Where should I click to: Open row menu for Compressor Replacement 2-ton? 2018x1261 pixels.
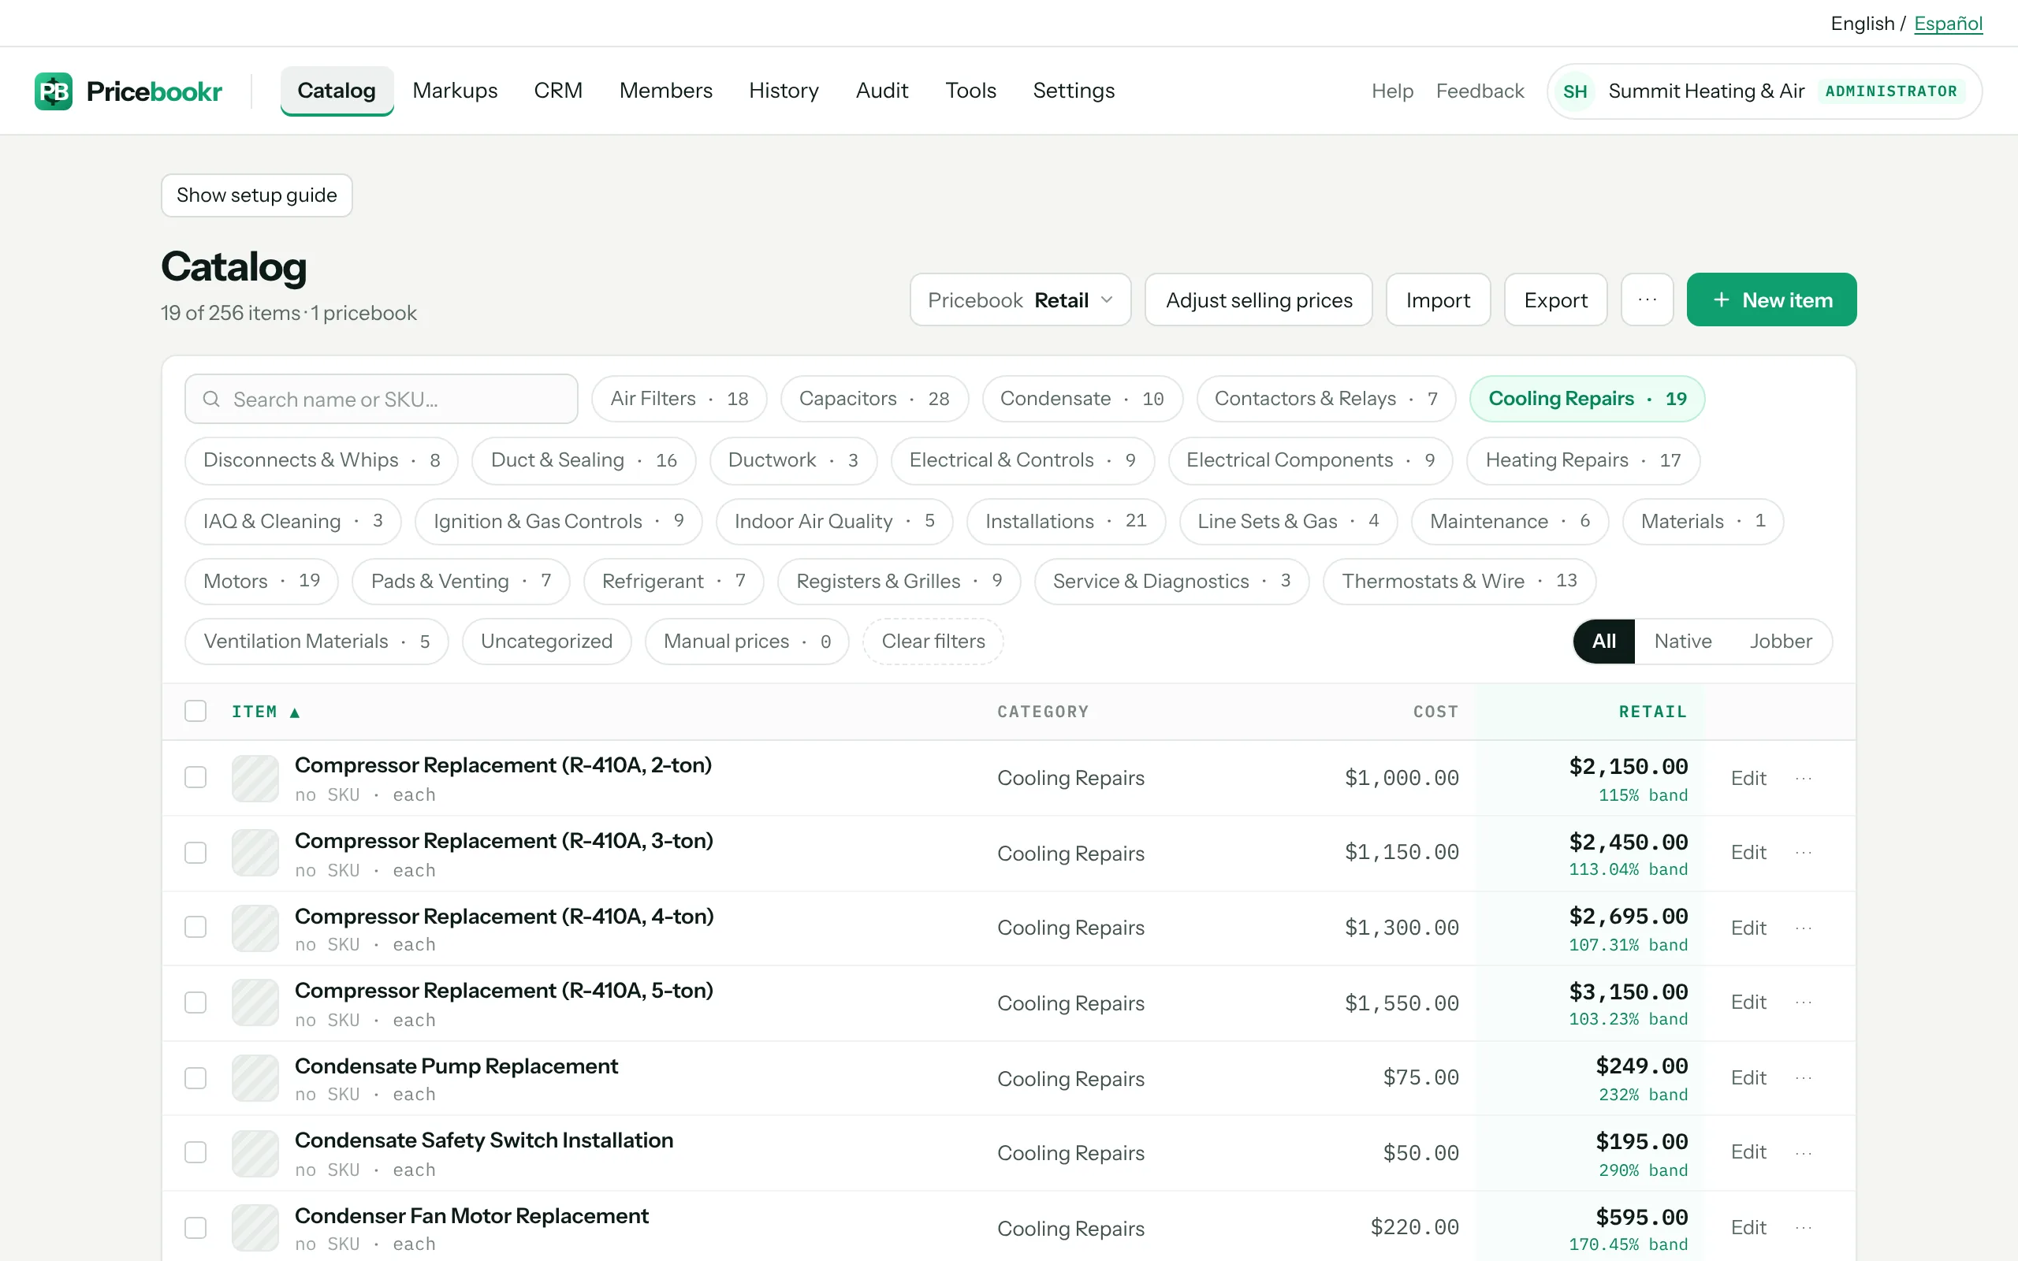[1803, 777]
